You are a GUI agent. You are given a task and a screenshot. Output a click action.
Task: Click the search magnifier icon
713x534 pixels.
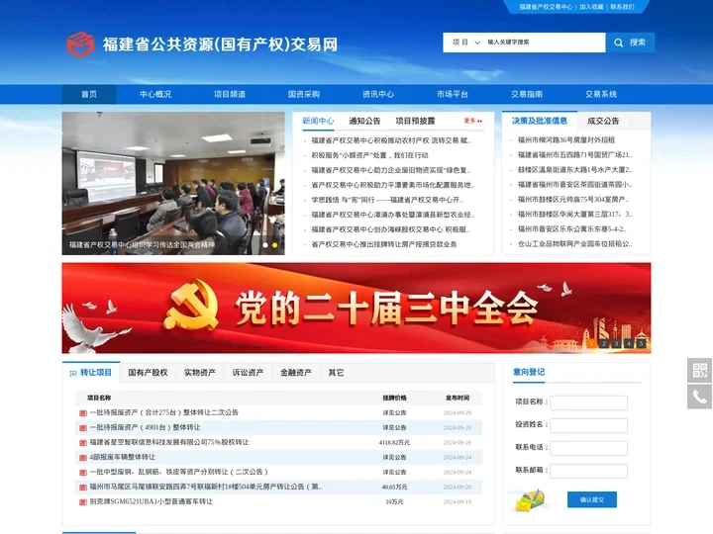click(618, 43)
